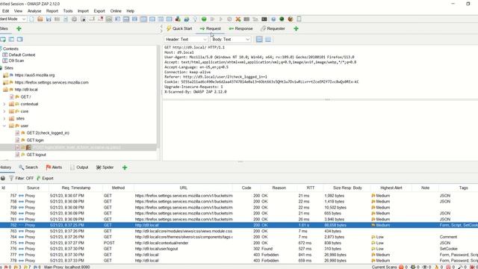Expand the contextual folder node
478x269 pixels.
[x=4, y=104]
